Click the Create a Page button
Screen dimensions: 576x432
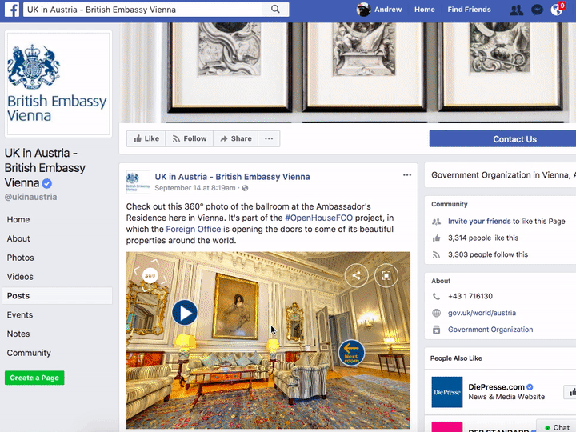tap(34, 378)
